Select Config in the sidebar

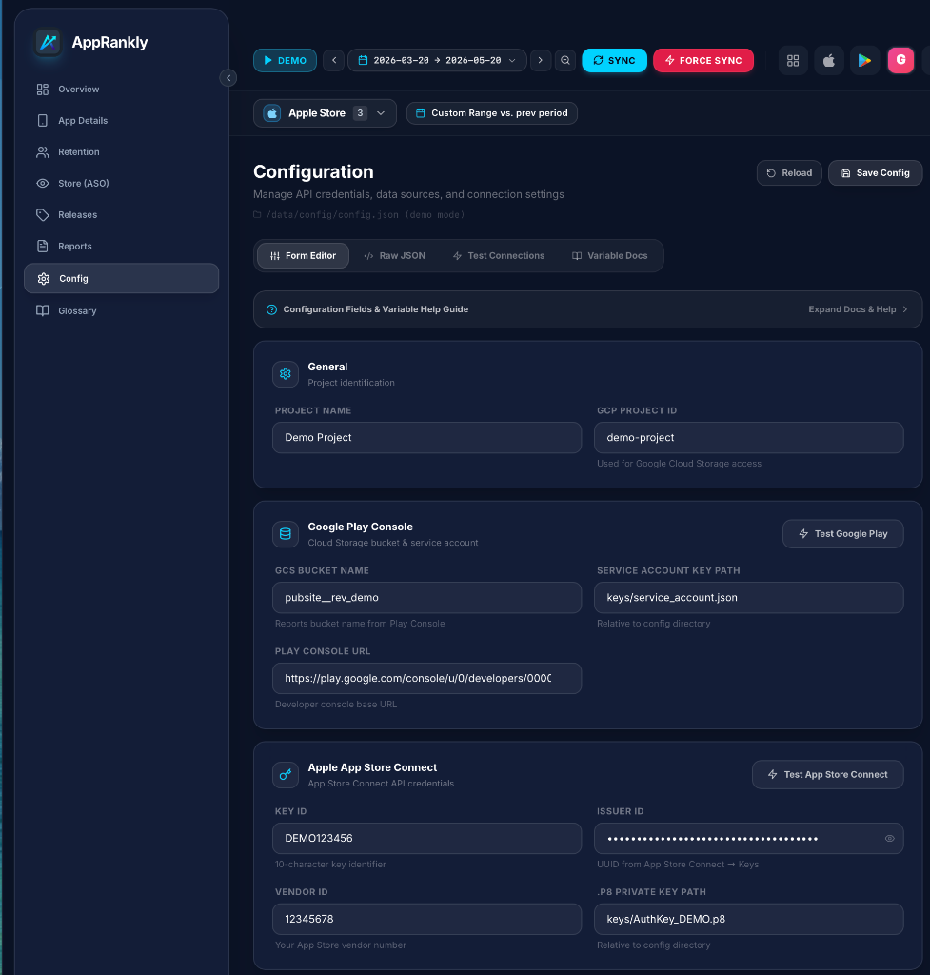coord(121,278)
